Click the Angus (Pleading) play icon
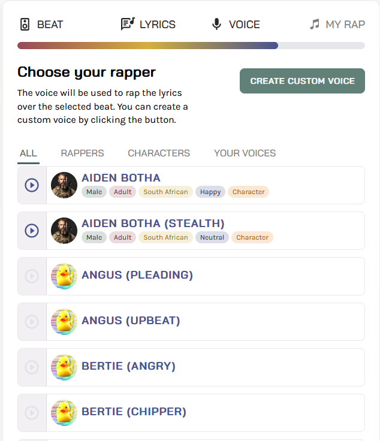Viewport: 380px width, 441px height. point(32,276)
